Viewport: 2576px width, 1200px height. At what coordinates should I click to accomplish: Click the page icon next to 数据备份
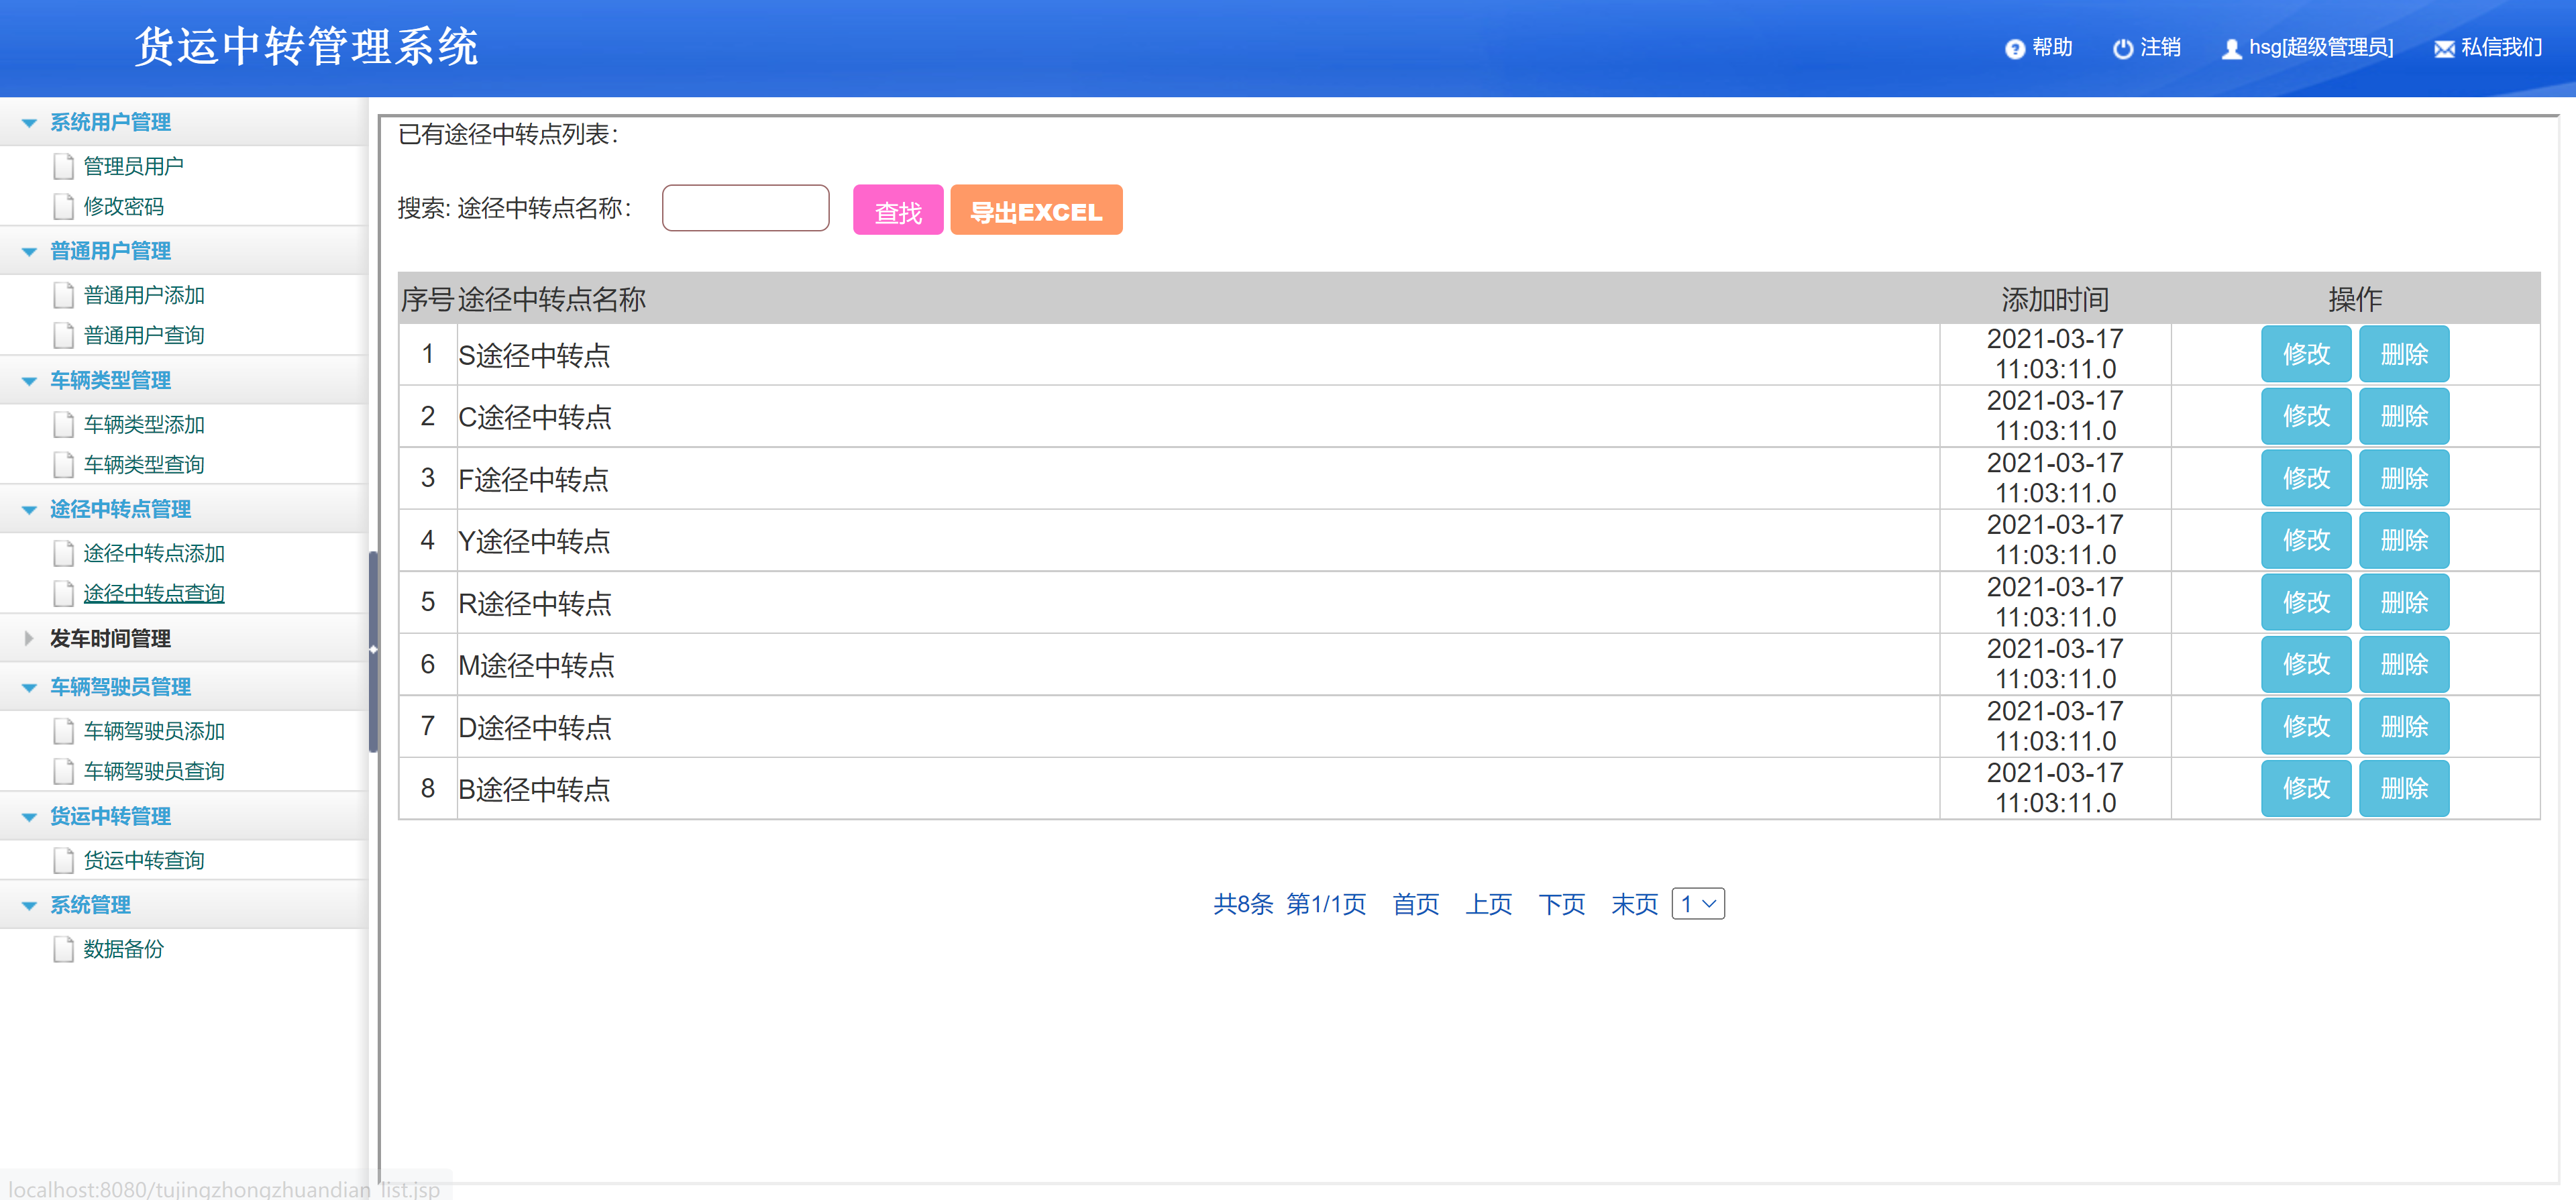[64, 949]
